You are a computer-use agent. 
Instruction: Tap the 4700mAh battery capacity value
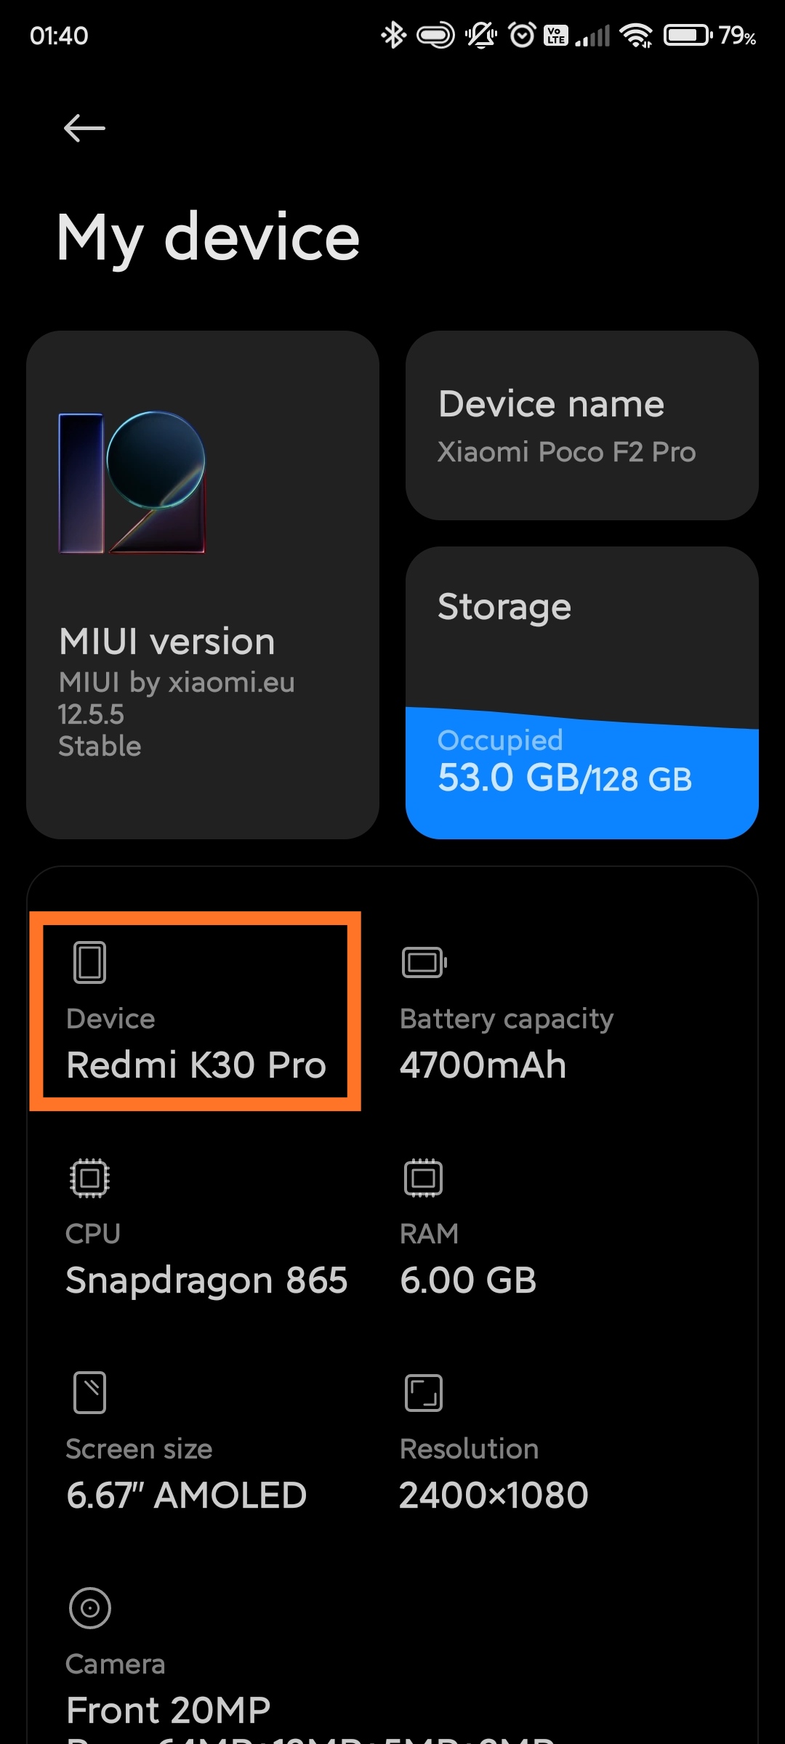[483, 1065]
